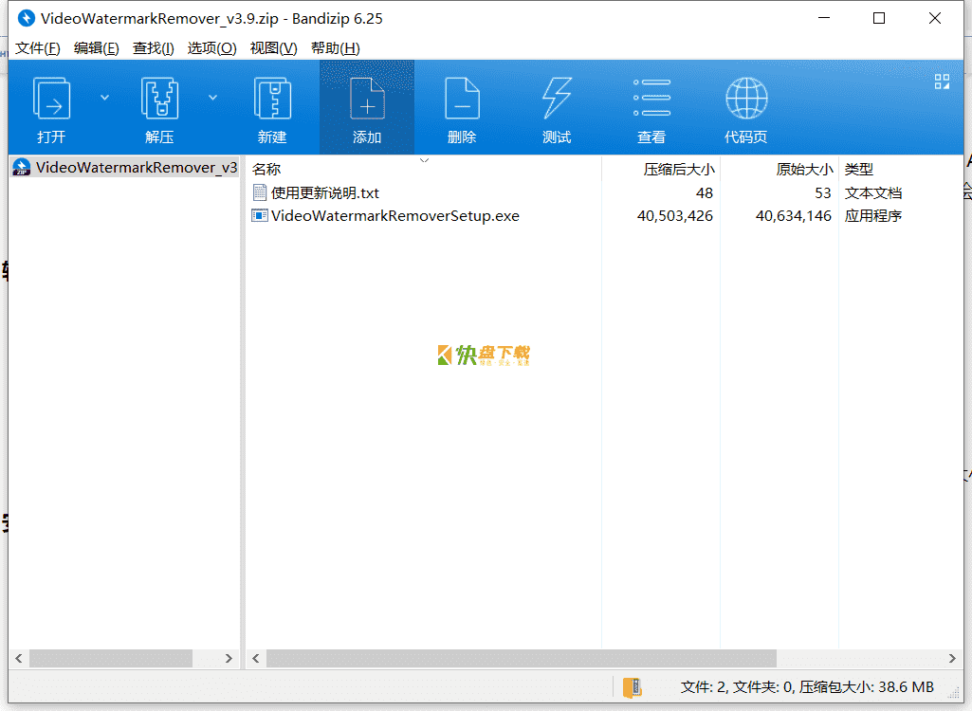Click the 代码页 (Code page) globe icon
This screenshot has width=972, height=711.
746,98
